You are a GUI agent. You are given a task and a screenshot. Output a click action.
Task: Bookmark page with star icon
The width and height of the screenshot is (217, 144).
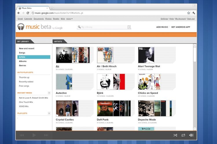(189, 13)
